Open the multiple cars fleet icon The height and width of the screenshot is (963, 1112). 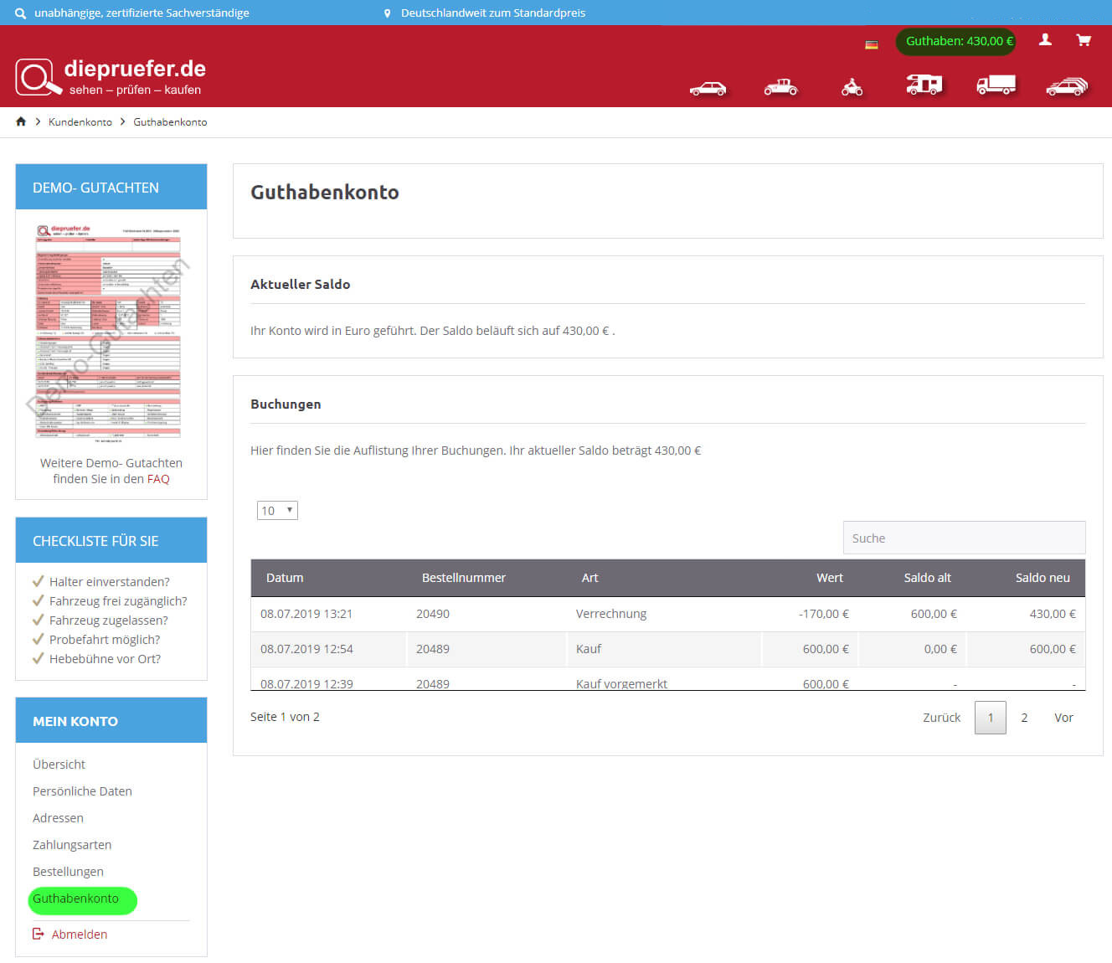(1067, 86)
